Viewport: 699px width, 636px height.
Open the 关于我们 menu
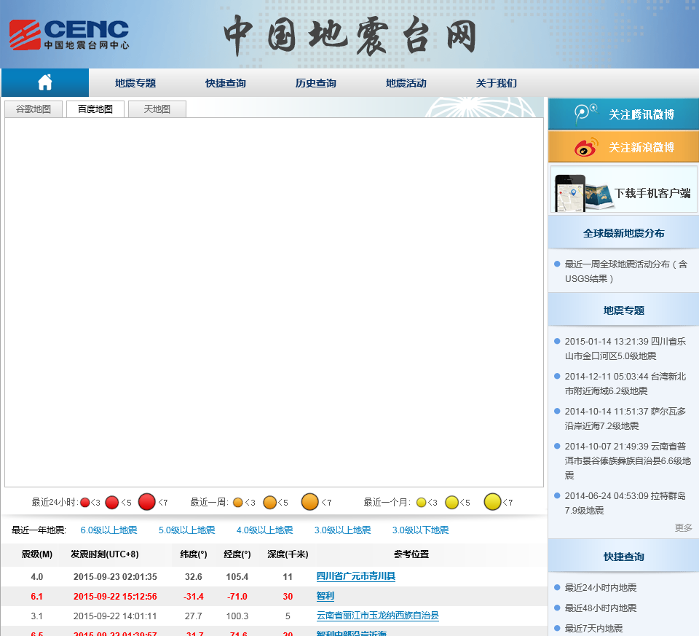(496, 83)
